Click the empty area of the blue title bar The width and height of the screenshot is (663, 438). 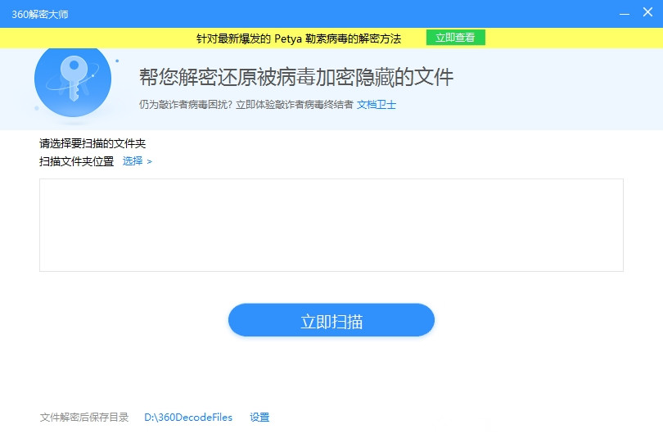[327, 14]
